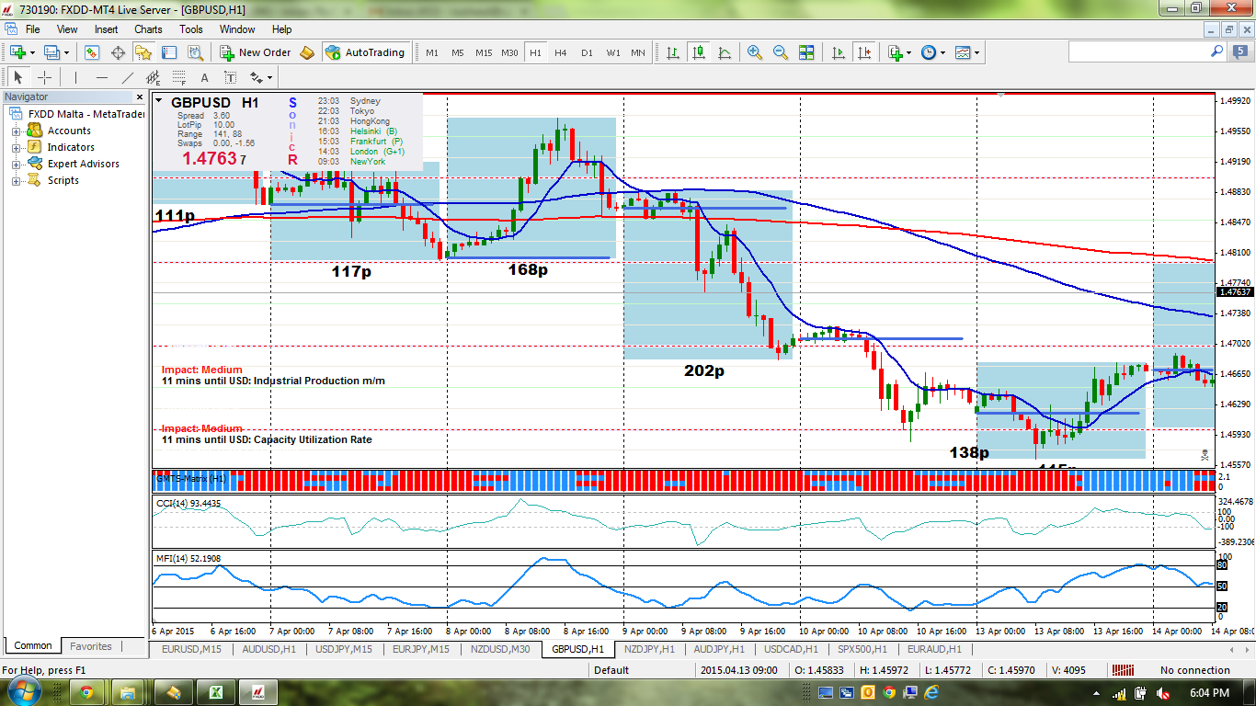Select the arrow cursor tool
Image resolution: width=1256 pixels, height=706 pixels.
(x=18, y=77)
